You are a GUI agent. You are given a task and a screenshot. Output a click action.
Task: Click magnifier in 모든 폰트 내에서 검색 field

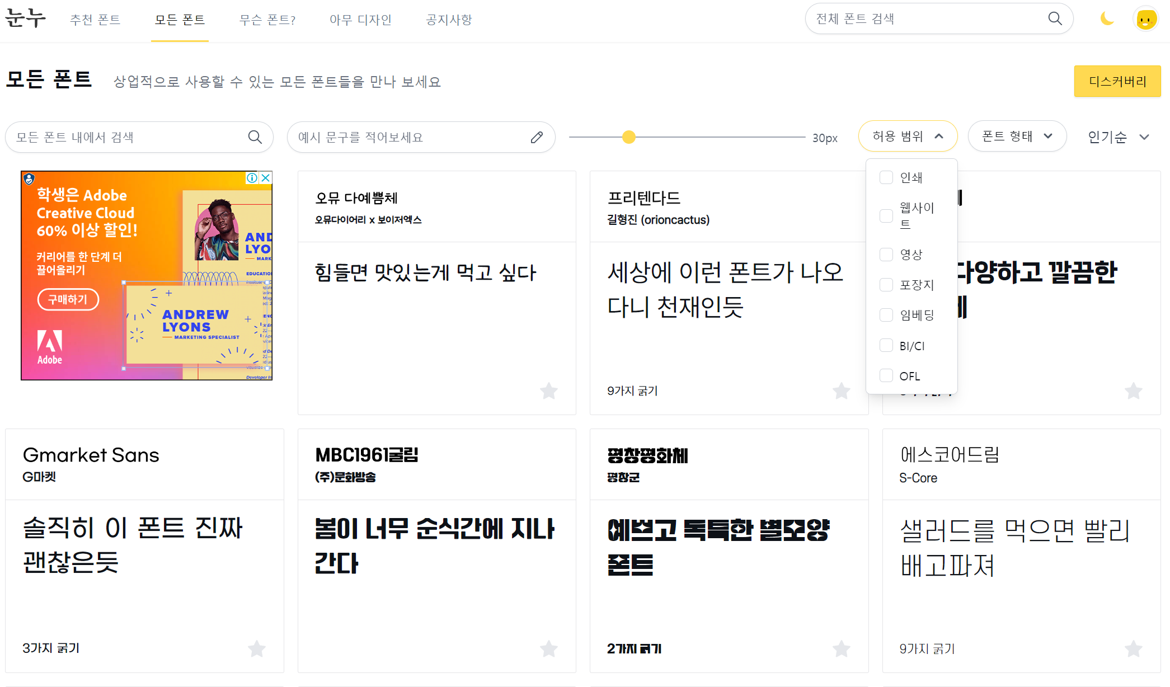coord(255,137)
